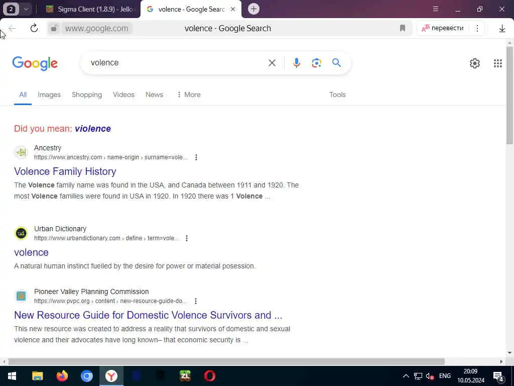Expand the More search filters

click(189, 94)
